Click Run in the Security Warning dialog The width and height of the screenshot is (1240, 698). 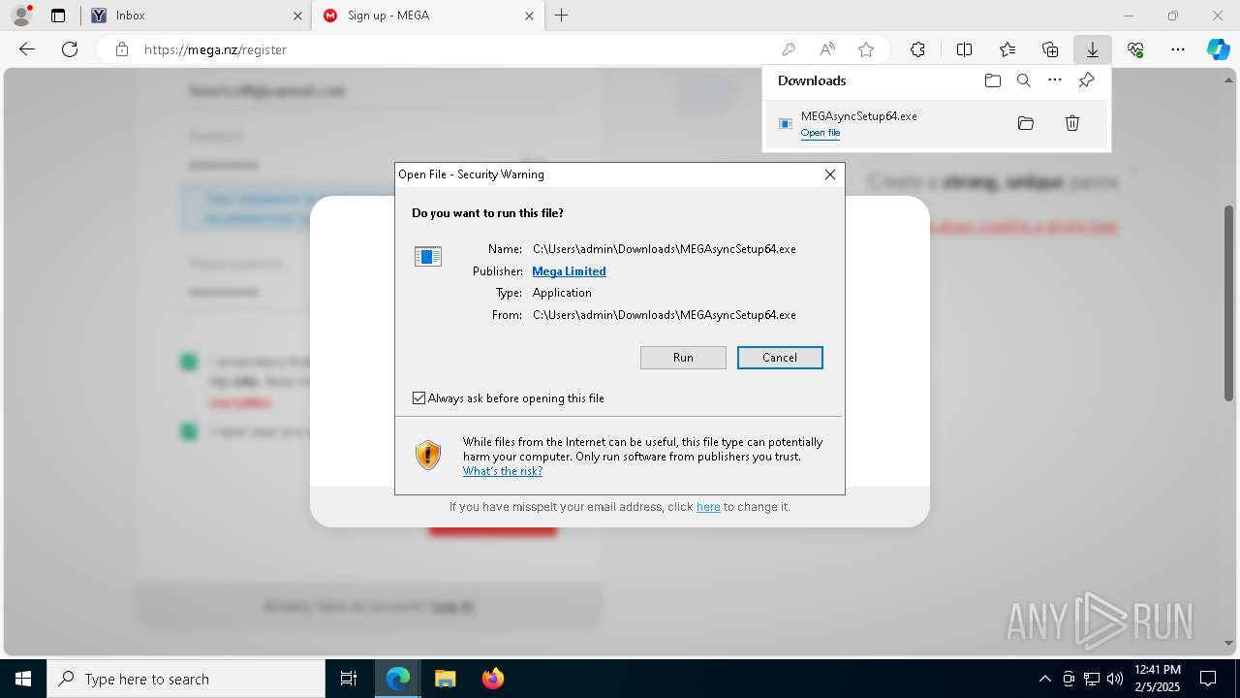point(683,358)
